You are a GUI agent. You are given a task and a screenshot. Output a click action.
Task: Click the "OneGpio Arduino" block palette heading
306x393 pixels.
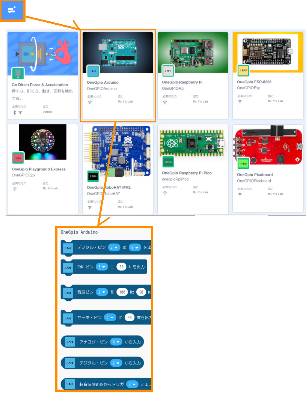point(79,232)
